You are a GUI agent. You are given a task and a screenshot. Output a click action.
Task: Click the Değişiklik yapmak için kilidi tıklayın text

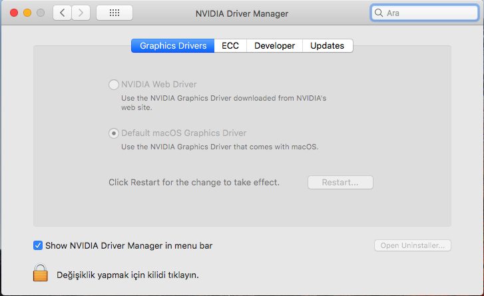(126, 274)
